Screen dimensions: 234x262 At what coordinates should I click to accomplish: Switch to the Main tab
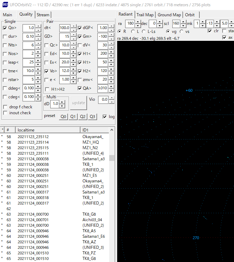point(8,15)
